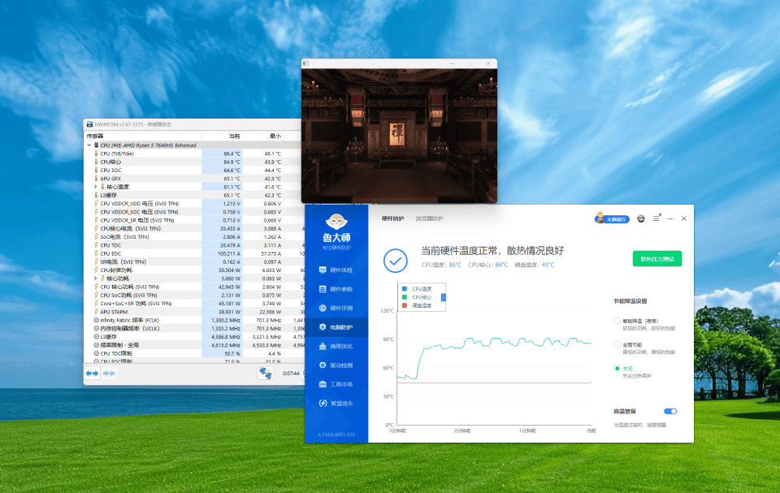Viewport: 780px width, 493px height.
Task: Select the 全面节能 radio option
Action: click(617, 344)
